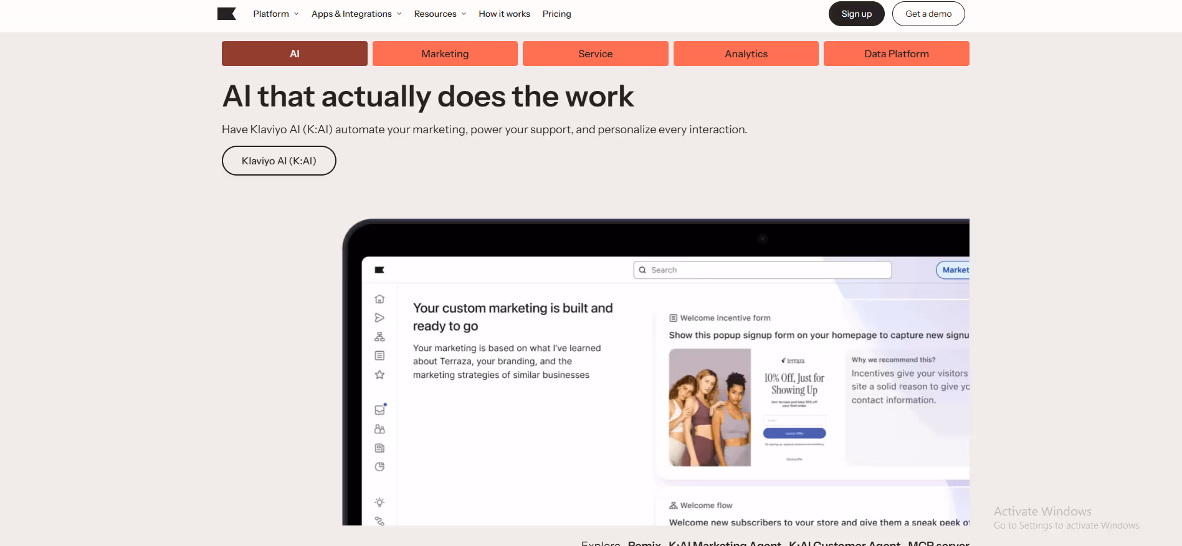Click the Search field in the mockup
The image size is (1182, 546).
(763, 270)
